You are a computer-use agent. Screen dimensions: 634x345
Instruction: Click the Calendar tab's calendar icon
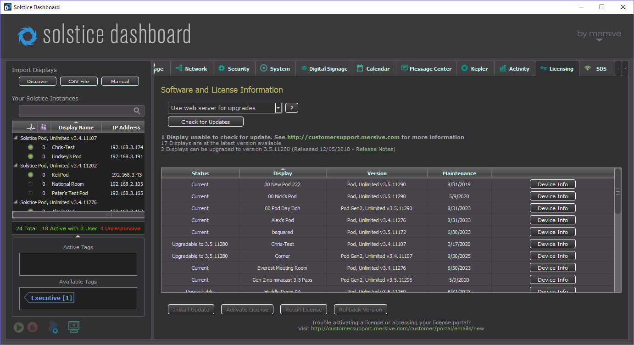360,68
